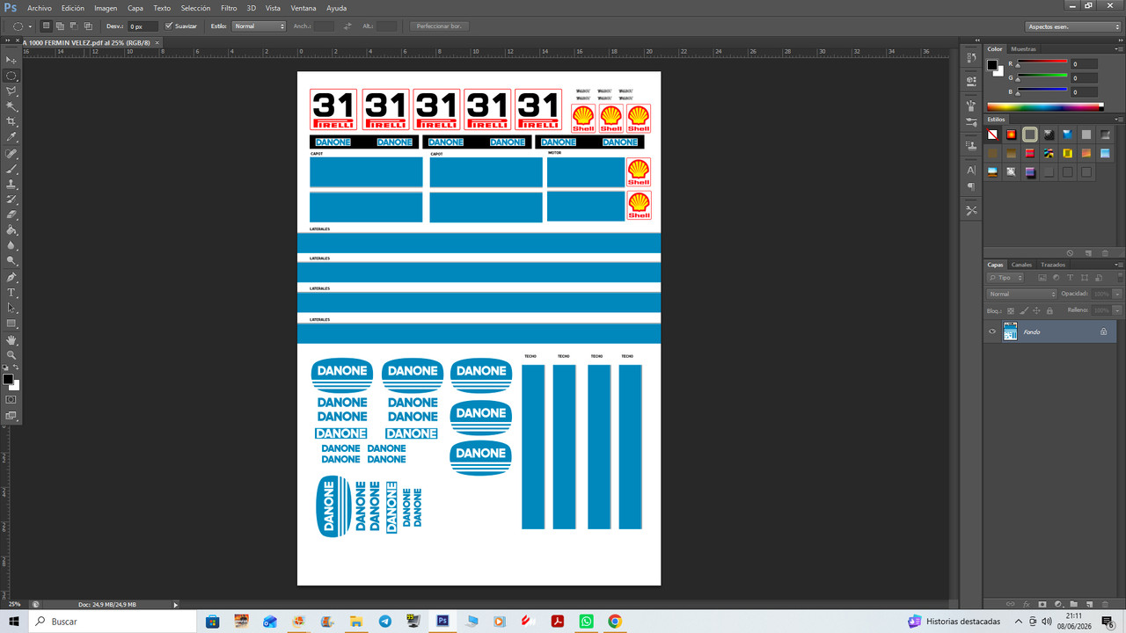
Task: Toggle the Suavizar anti-alias checkbox
Action: (169, 26)
